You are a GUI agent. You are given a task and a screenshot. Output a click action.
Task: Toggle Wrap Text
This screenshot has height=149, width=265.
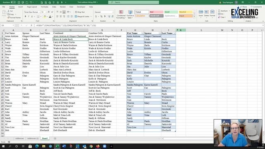coord(80,12)
